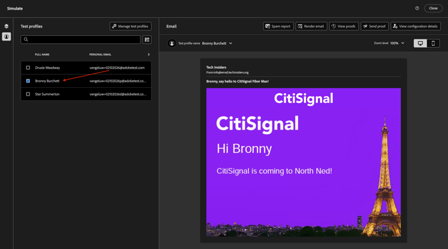Select the test profiles sidebar icon
This screenshot has width=448, height=249.
[x=7, y=36]
